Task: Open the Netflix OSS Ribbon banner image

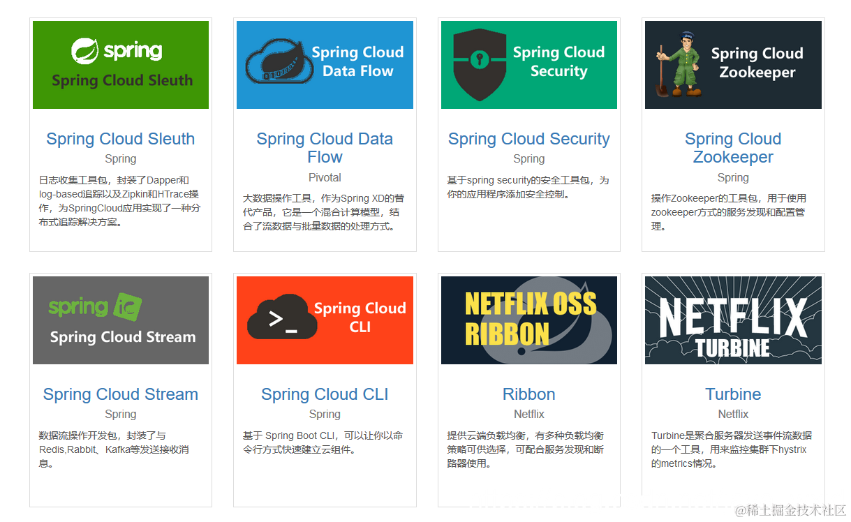Action: pyautogui.click(x=529, y=320)
